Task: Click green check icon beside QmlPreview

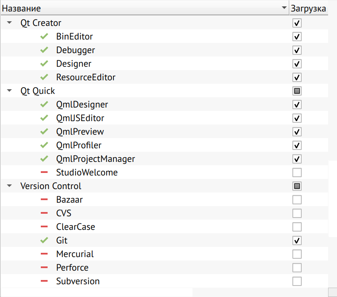Action: point(44,131)
